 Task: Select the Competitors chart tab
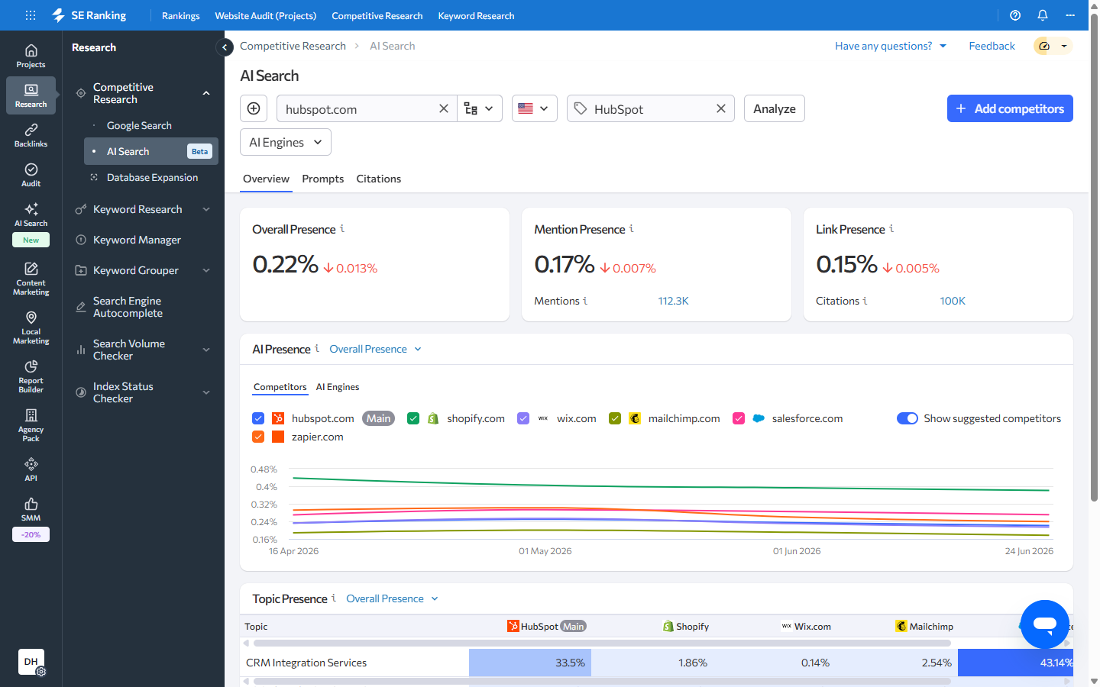point(280,387)
